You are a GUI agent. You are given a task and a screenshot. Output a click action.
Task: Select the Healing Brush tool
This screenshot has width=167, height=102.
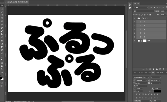(2, 28)
